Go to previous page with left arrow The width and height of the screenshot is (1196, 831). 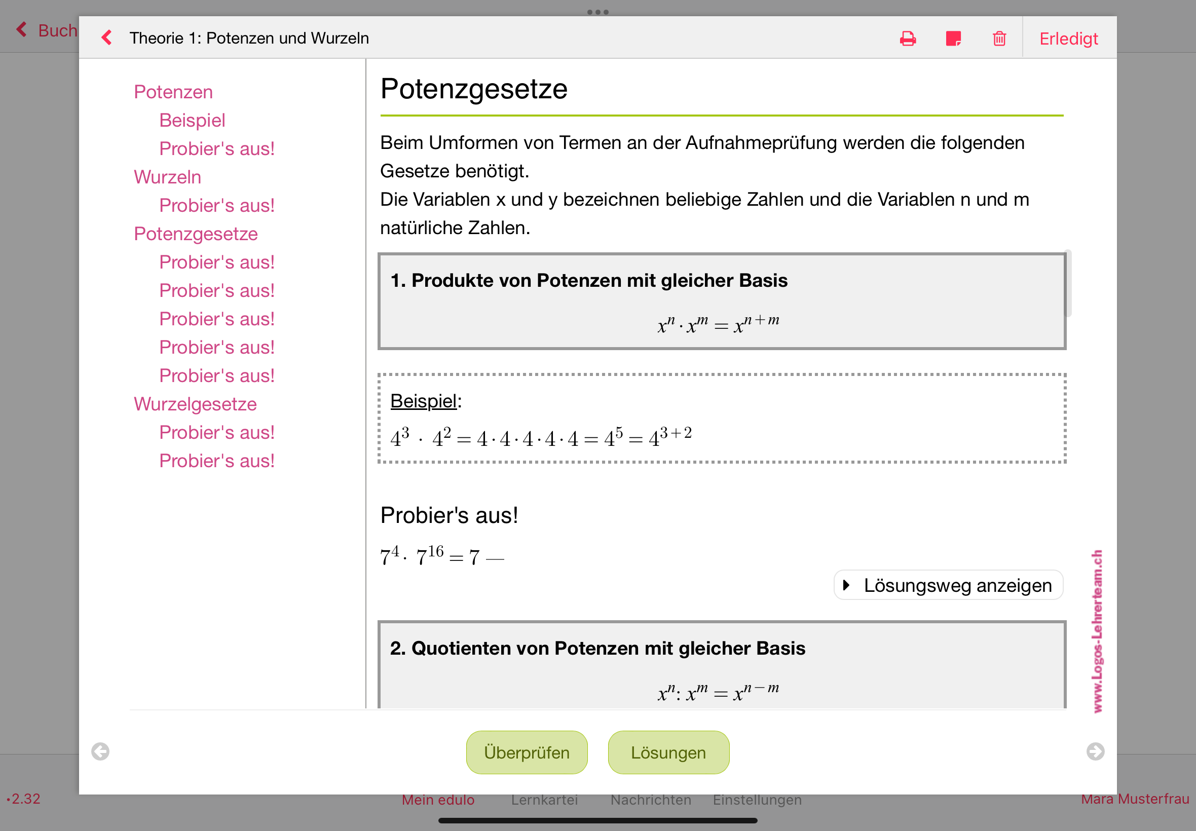100,751
